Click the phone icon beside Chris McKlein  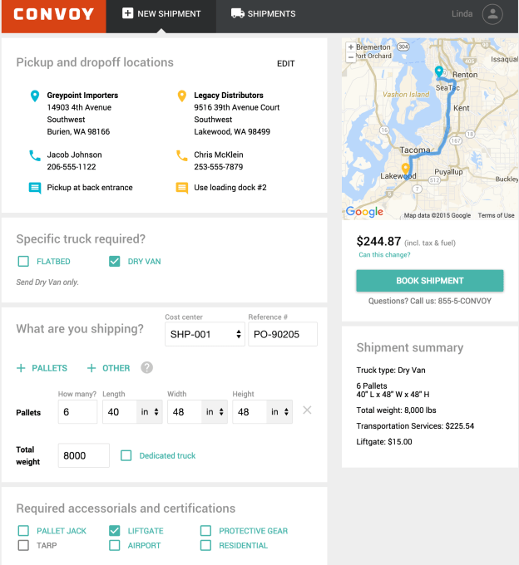tap(181, 155)
